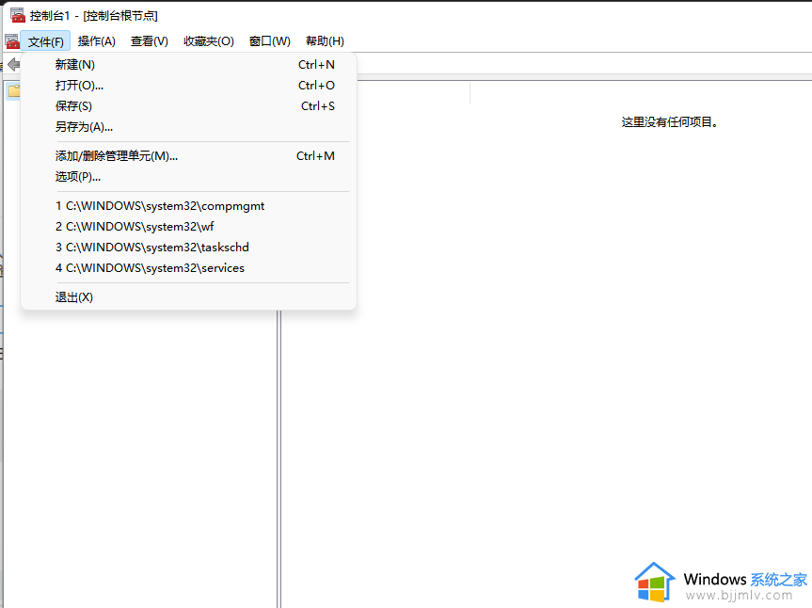Click the console system icon beside 文件(F)
Screen dimensions: 812x608
pos(12,40)
